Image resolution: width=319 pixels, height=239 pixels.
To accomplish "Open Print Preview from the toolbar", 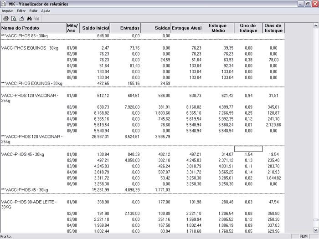I will (14, 19).
